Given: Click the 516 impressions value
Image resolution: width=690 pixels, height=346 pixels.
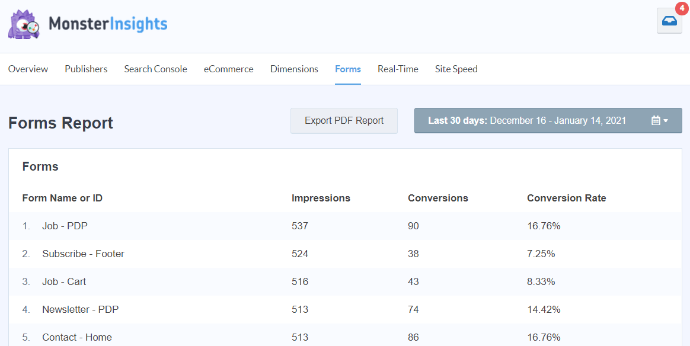Looking at the screenshot, I should tap(300, 282).
